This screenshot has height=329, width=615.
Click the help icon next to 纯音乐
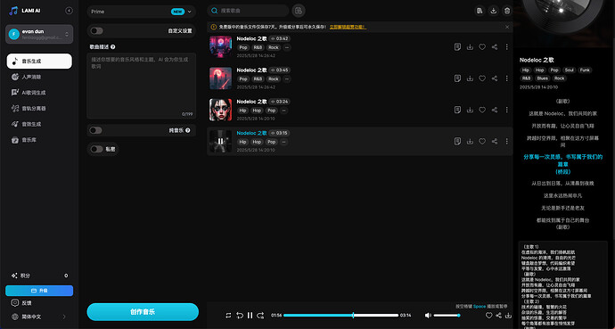188,130
